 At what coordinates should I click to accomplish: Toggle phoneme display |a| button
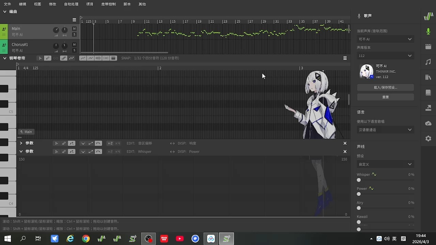[x=106, y=58]
